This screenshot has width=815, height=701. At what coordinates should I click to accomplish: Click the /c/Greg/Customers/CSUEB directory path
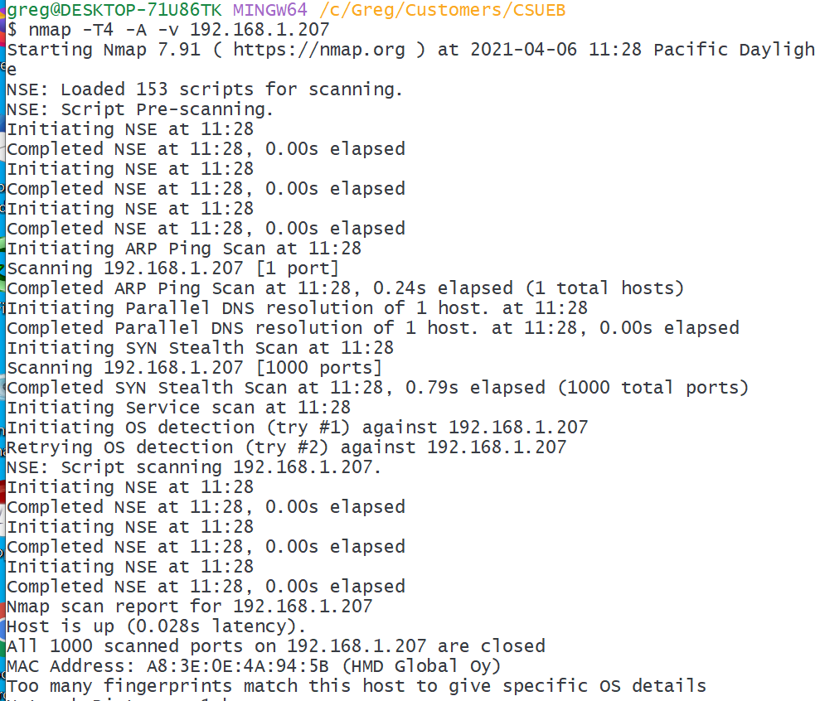(444, 10)
